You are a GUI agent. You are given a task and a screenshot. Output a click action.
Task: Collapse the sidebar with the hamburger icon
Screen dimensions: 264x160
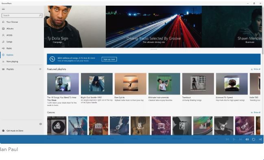point(3,9)
